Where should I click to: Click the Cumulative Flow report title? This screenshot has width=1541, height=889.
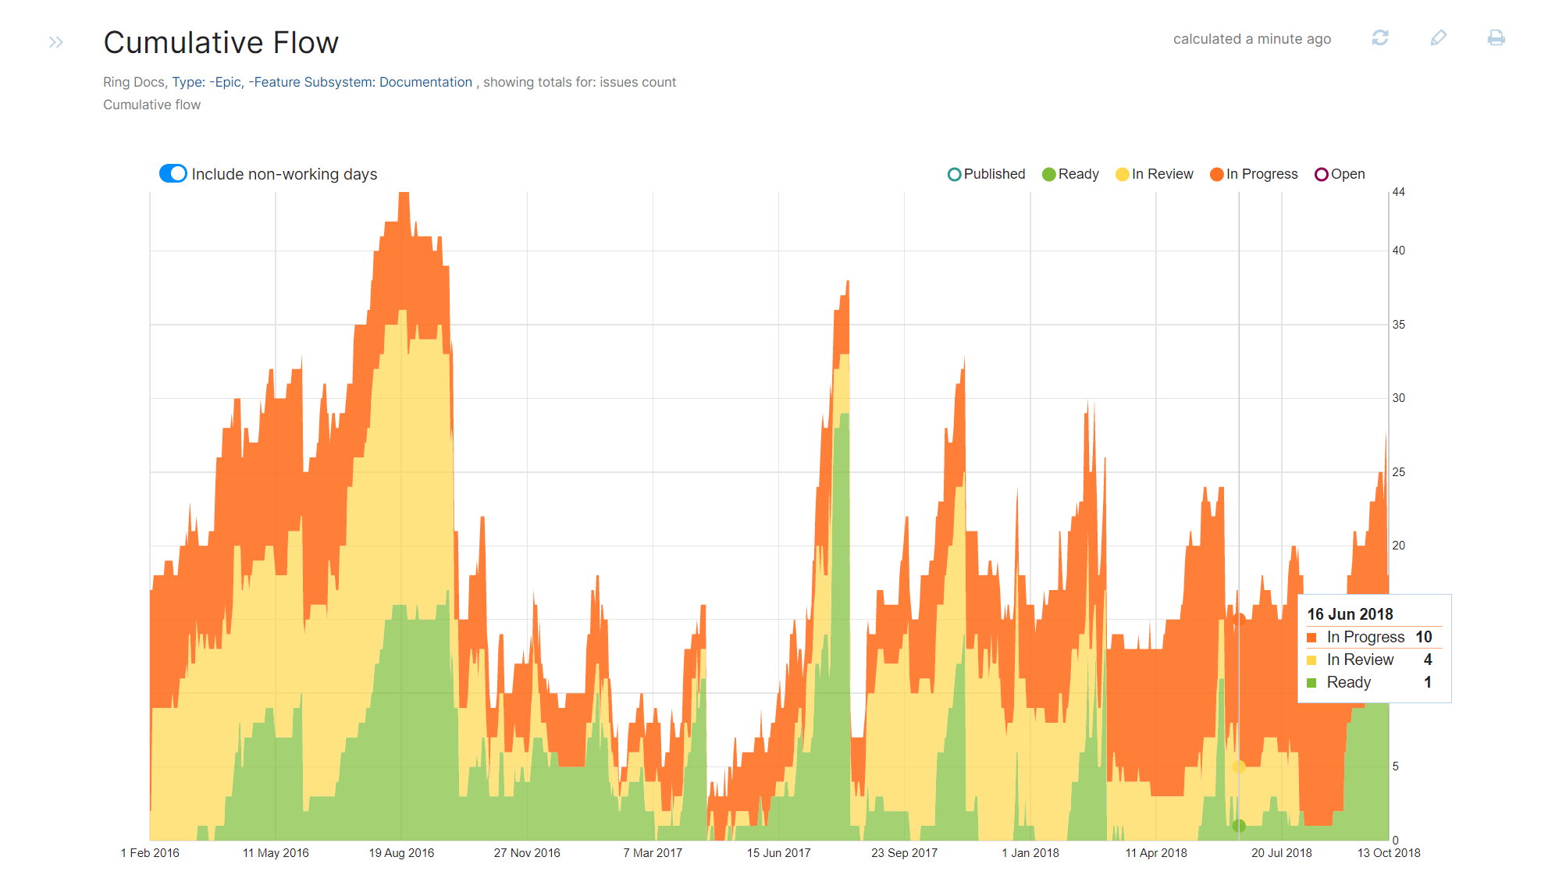coord(221,42)
